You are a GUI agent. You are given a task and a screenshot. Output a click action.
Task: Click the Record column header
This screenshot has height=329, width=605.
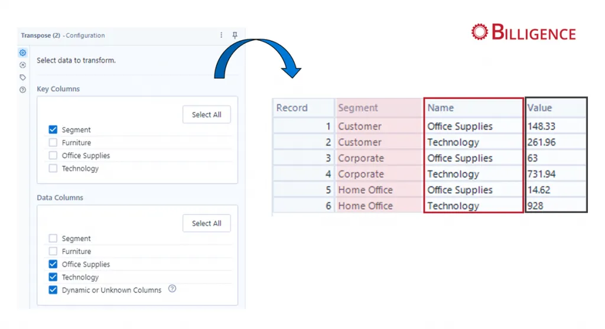pos(304,108)
